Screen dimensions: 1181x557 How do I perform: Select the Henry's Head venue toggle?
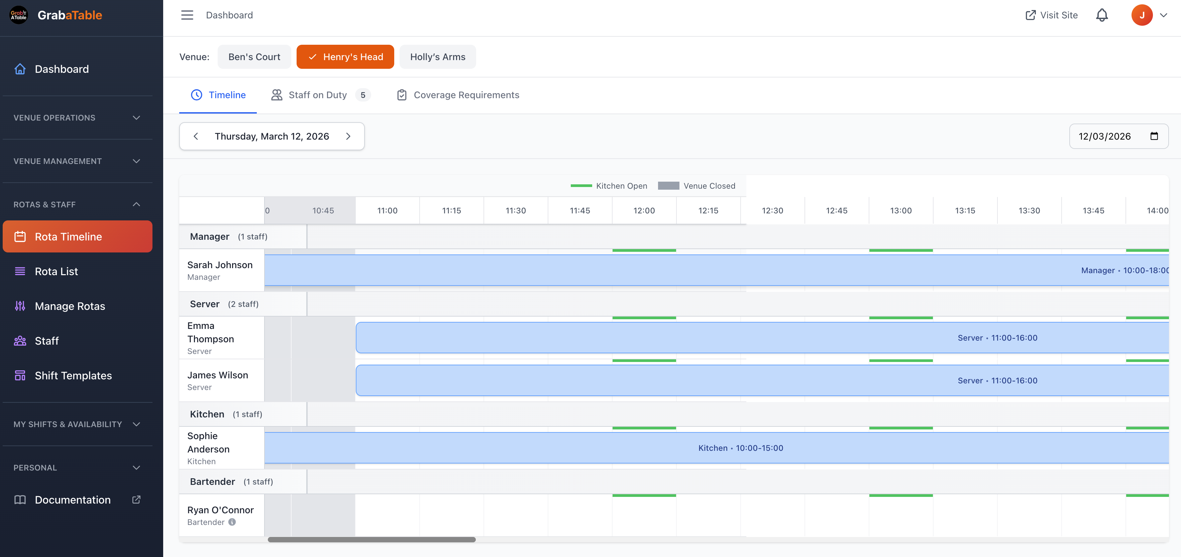(x=345, y=57)
